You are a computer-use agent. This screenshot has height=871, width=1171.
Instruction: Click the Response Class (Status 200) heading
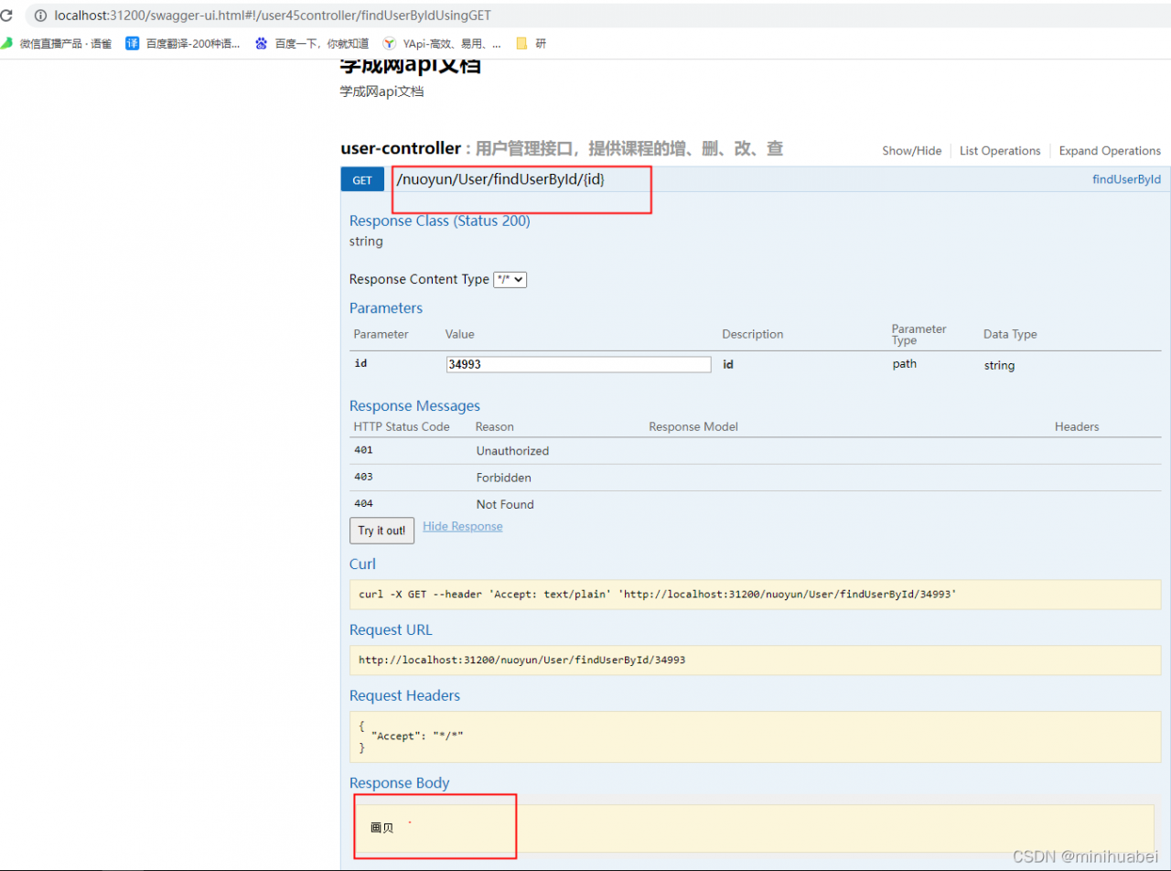tap(439, 220)
